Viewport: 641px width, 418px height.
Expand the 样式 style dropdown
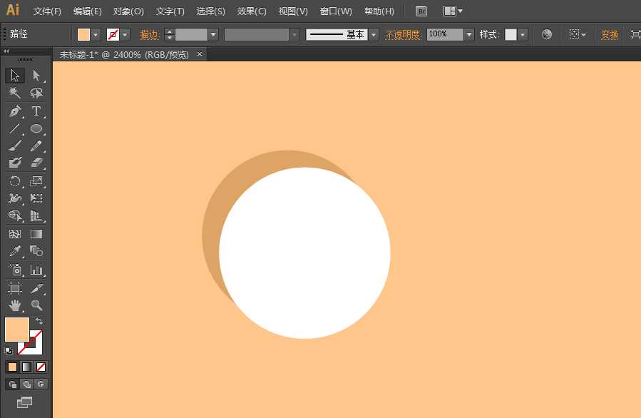pos(523,34)
